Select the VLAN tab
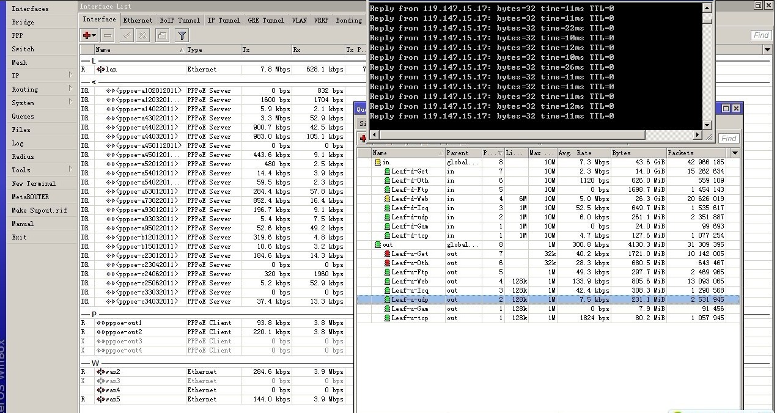The width and height of the screenshot is (777, 413). click(x=300, y=20)
